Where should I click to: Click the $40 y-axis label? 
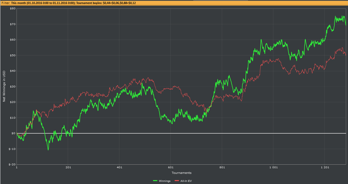(x=12, y=71)
